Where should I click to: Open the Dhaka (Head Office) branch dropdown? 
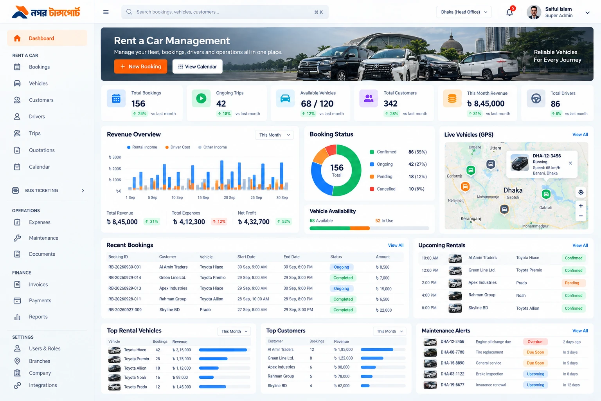(x=464, y=12)
